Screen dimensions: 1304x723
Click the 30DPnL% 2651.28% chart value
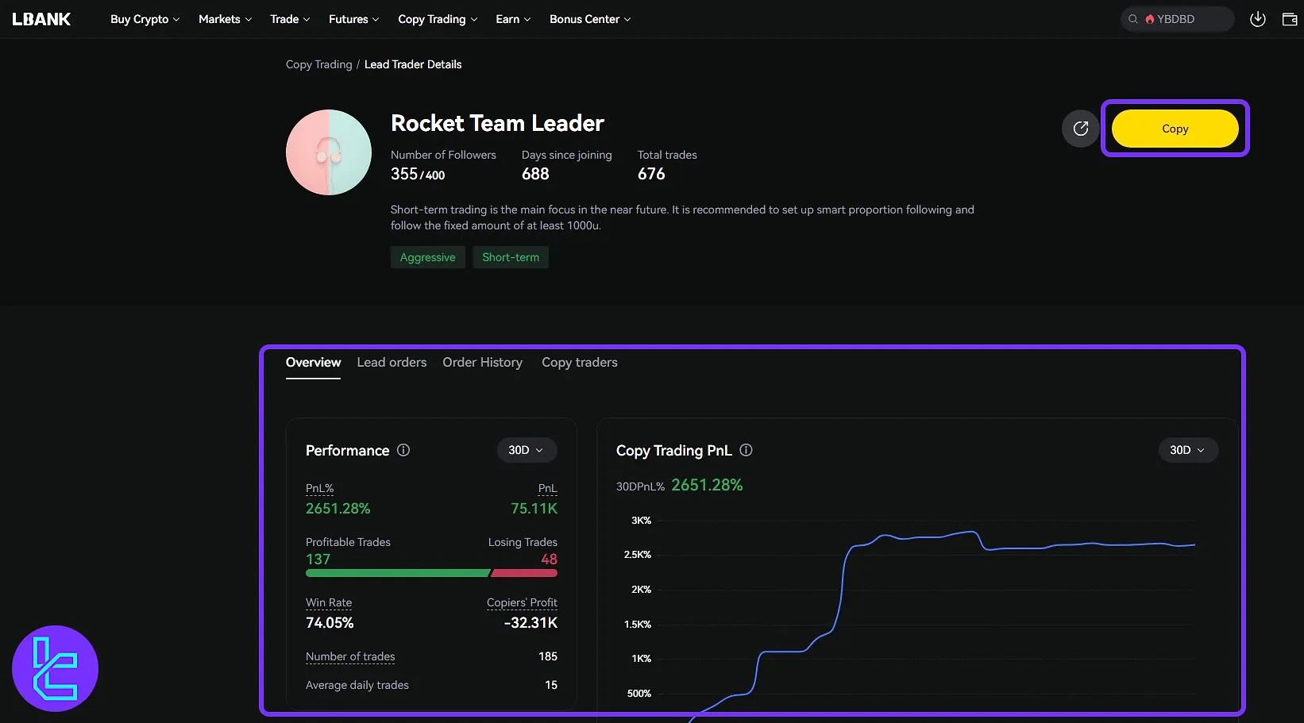coord(707,485)
